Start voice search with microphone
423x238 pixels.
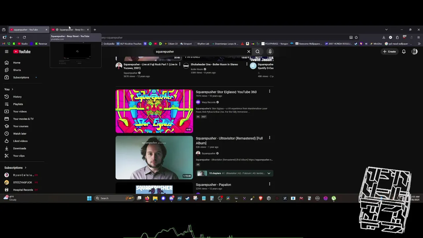(x=270, y=52)
